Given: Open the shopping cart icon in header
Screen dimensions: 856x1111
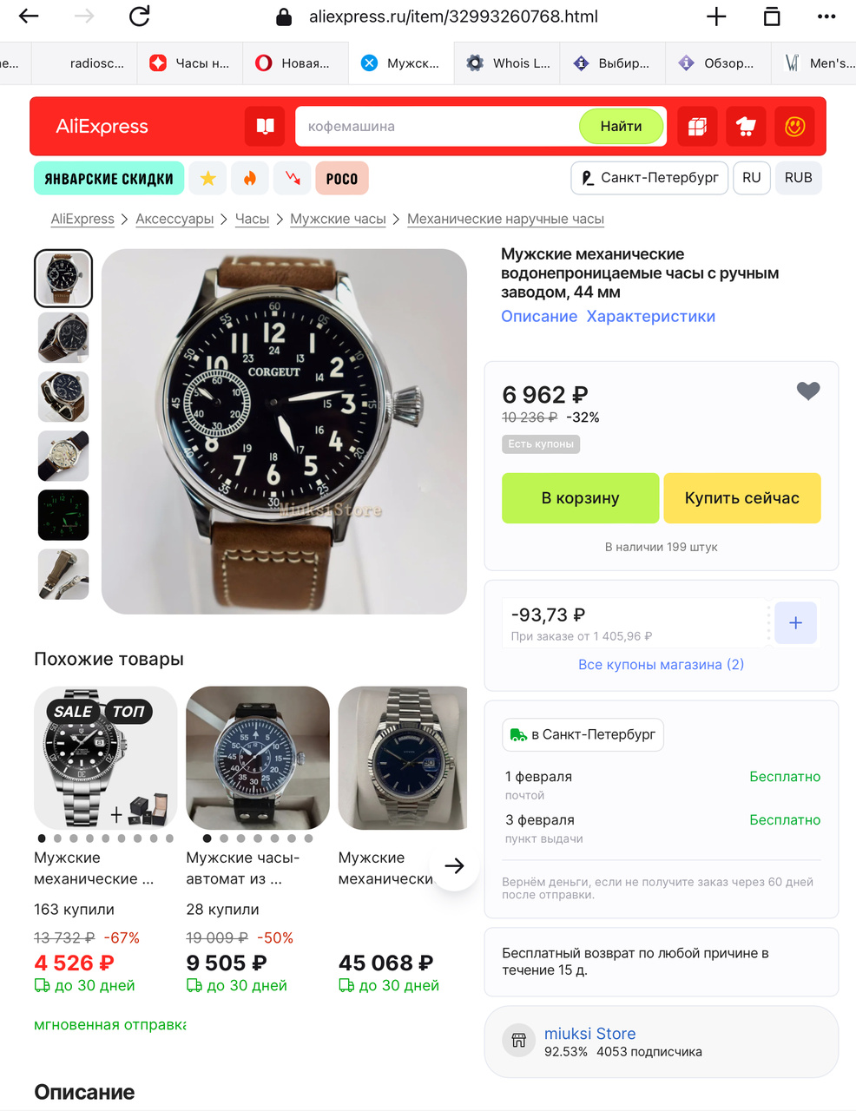Looking at the screenshot, I should tap(746, 127).
